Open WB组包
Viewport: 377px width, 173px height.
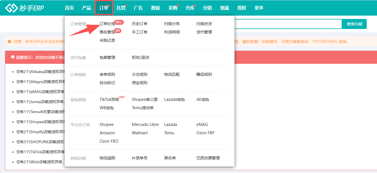(107, 108)
